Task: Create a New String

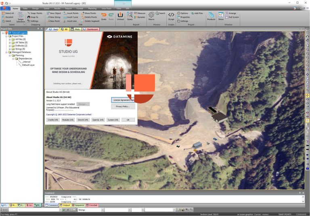Action: (54, 17)
